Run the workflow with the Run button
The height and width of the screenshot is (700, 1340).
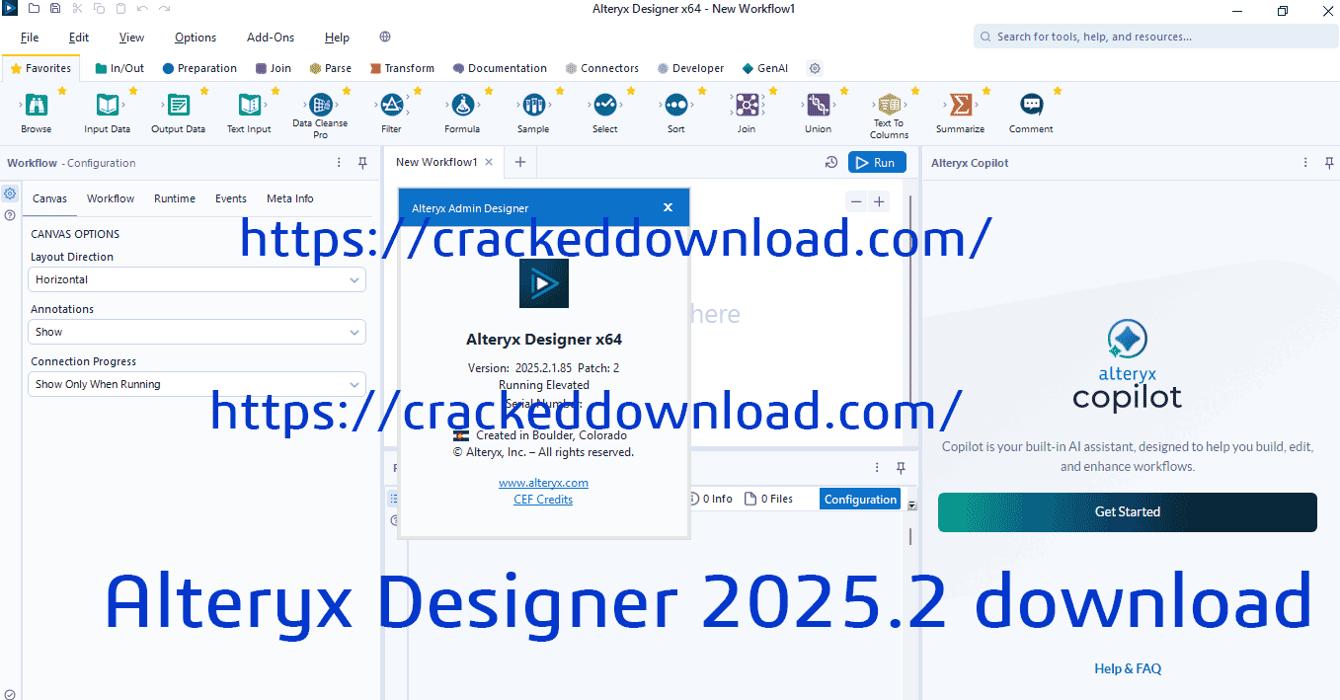876,163
